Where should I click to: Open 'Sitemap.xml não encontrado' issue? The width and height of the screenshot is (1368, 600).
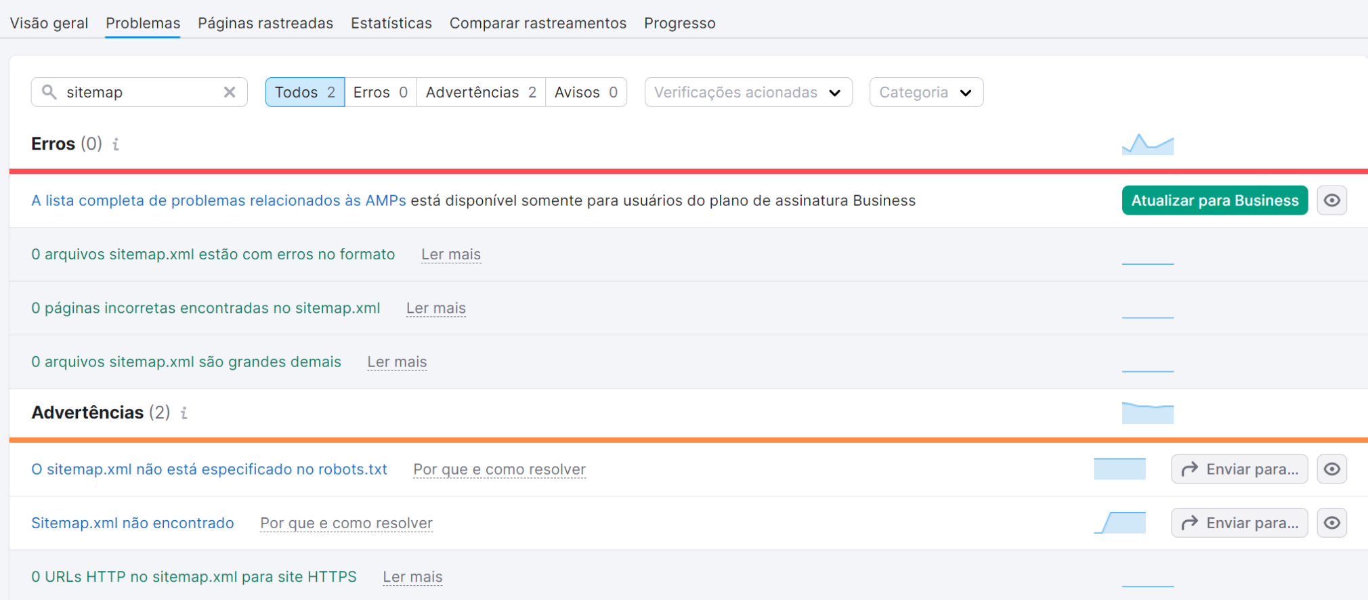click(133, 523)
